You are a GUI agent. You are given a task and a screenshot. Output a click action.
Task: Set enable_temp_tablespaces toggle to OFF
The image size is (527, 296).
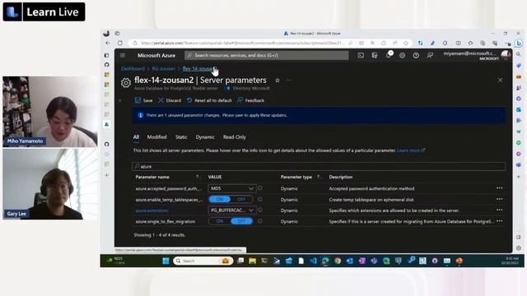point(241,199)
